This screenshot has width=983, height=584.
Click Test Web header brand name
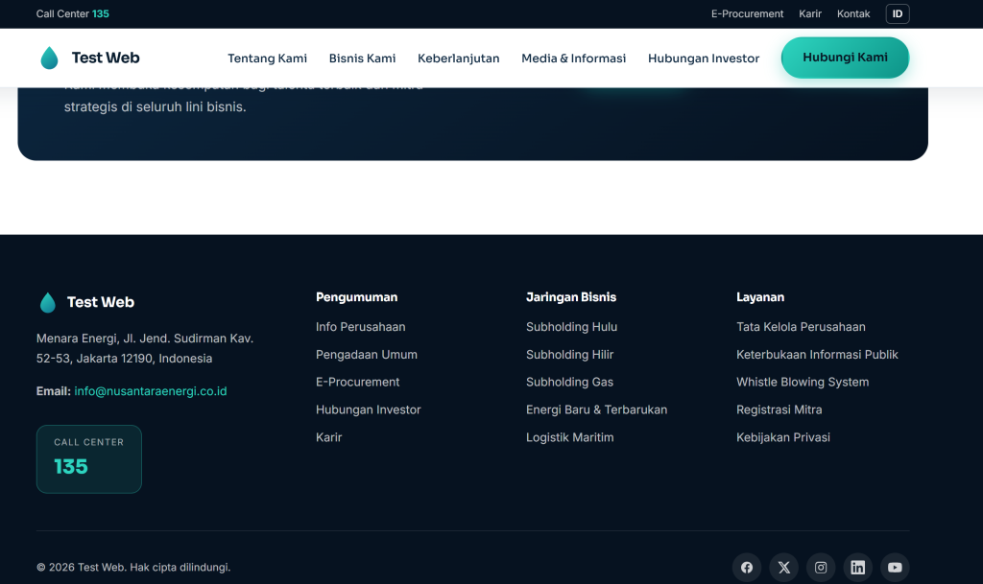[x=106, y=58]
